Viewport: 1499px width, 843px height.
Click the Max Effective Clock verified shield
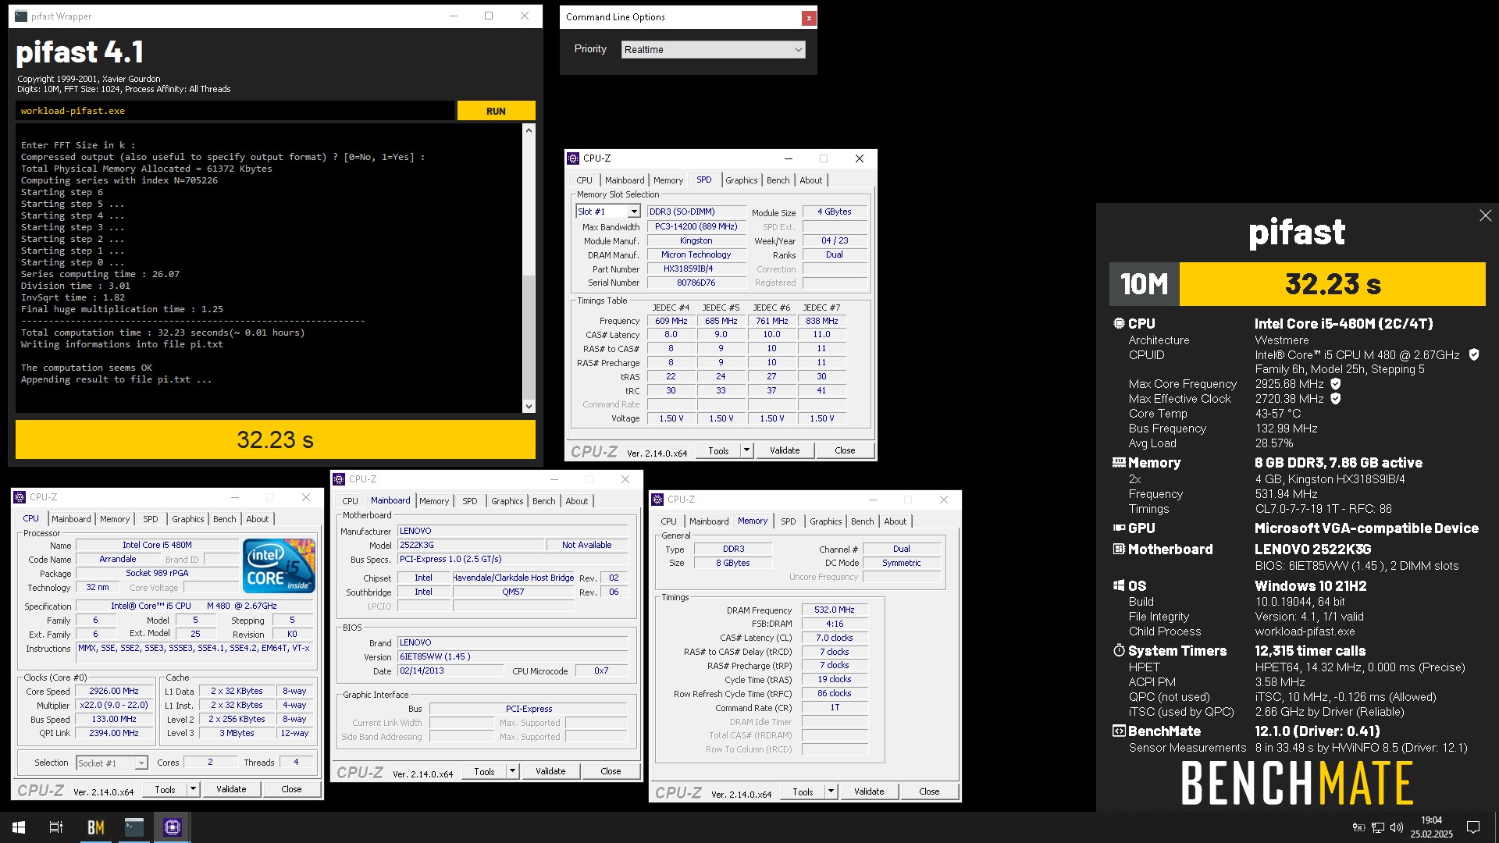point(1336,399)
